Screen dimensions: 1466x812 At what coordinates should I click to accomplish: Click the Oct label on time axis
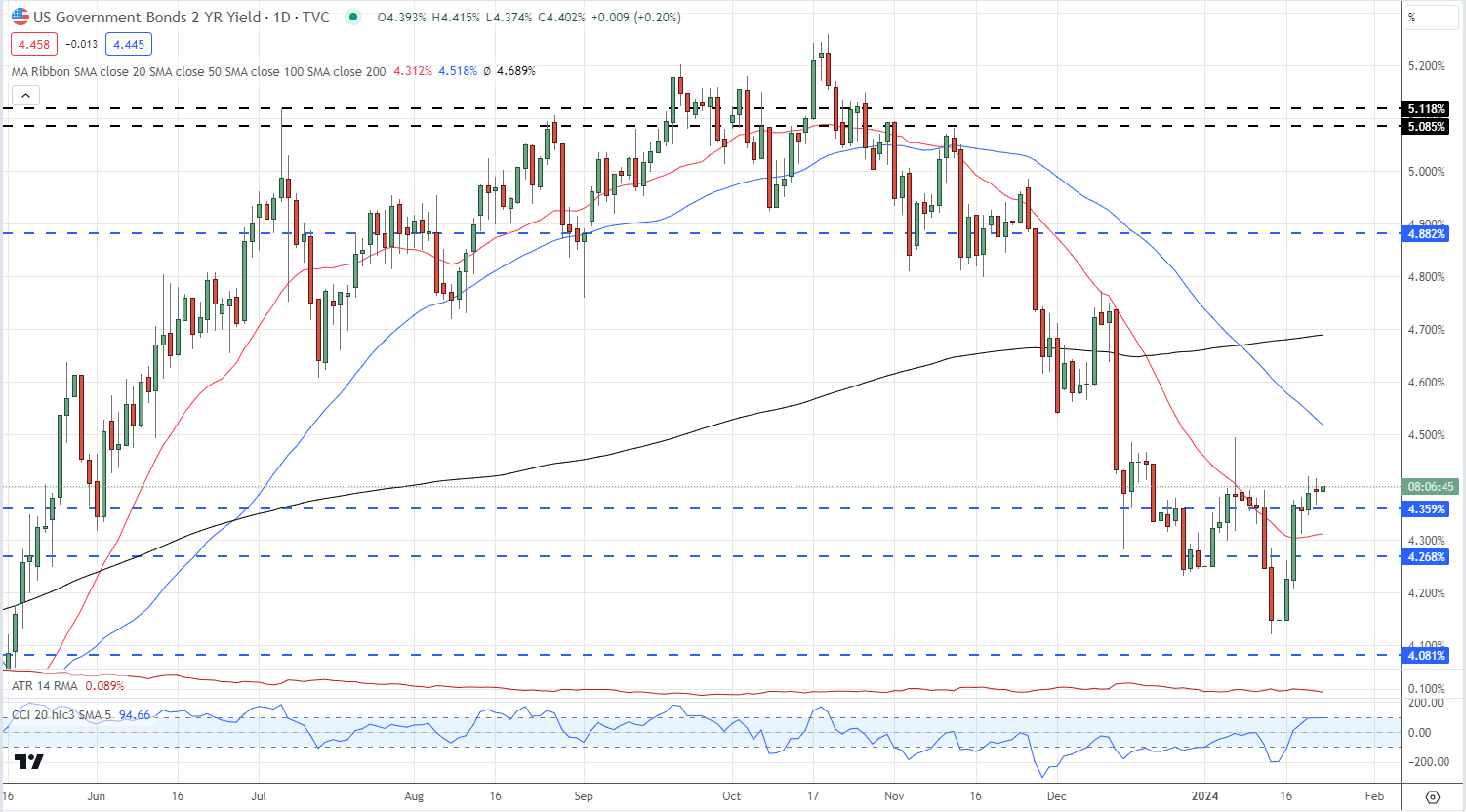coord(732,796)
